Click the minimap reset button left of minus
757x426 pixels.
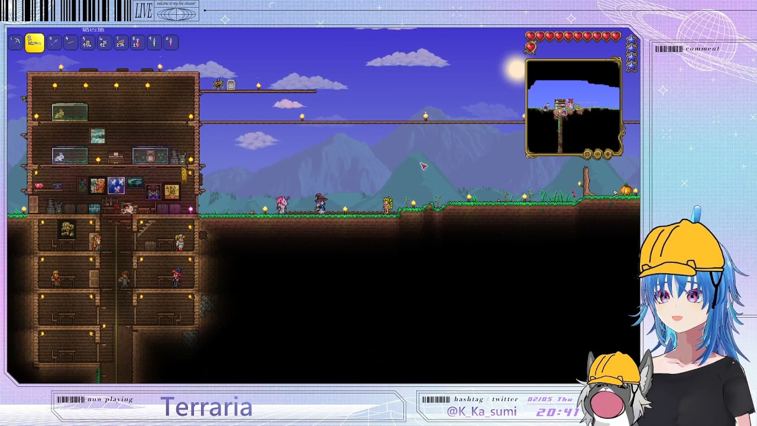pos(587,154)
